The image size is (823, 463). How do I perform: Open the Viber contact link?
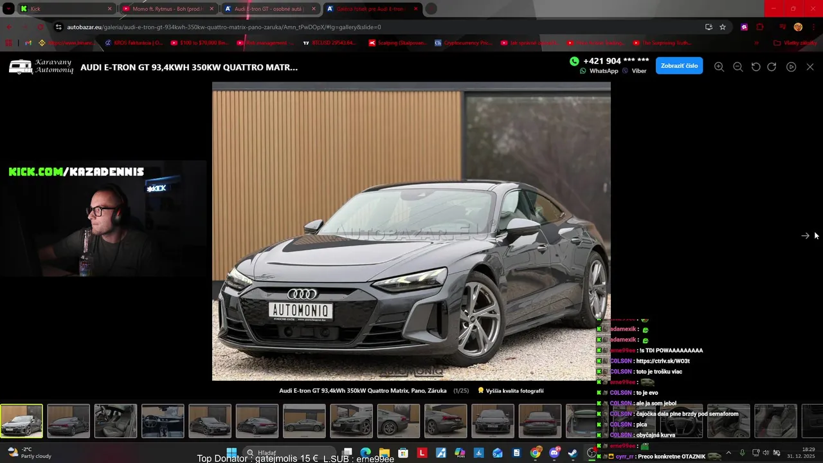pos(635,71)
